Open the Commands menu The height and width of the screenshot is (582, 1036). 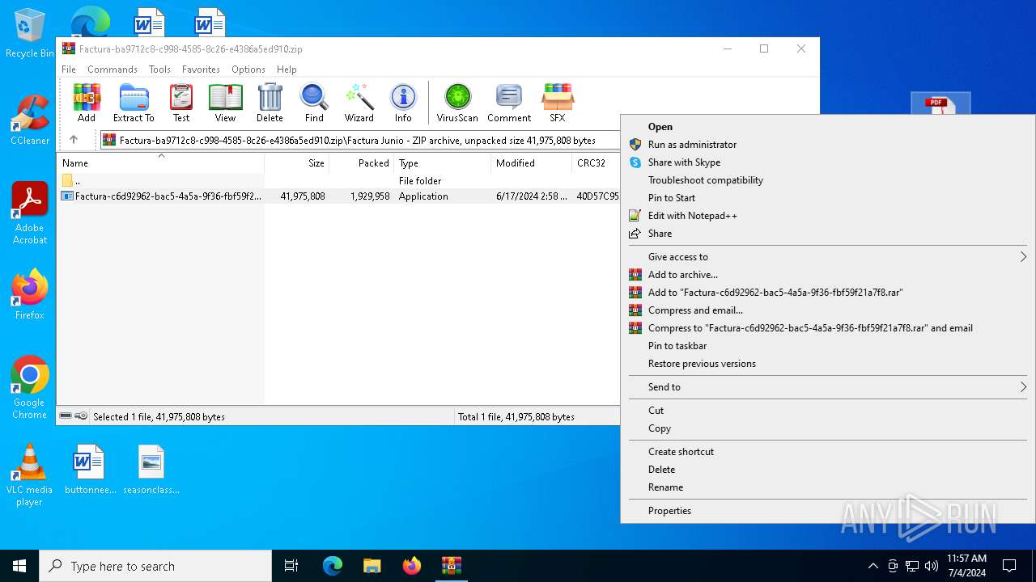pyautogui.click(x=113, y=70)
